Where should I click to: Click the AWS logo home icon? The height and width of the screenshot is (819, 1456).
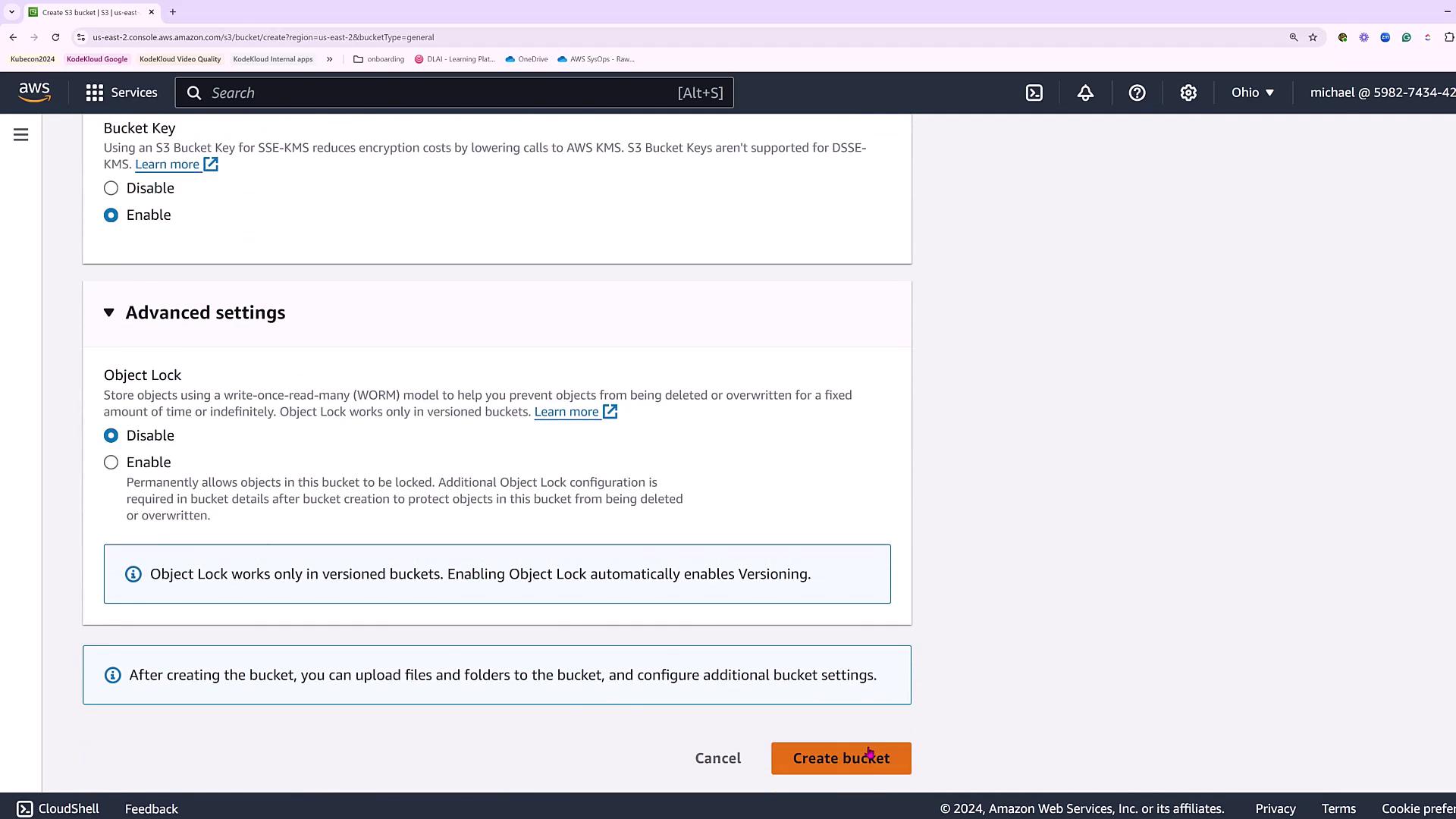35,93
